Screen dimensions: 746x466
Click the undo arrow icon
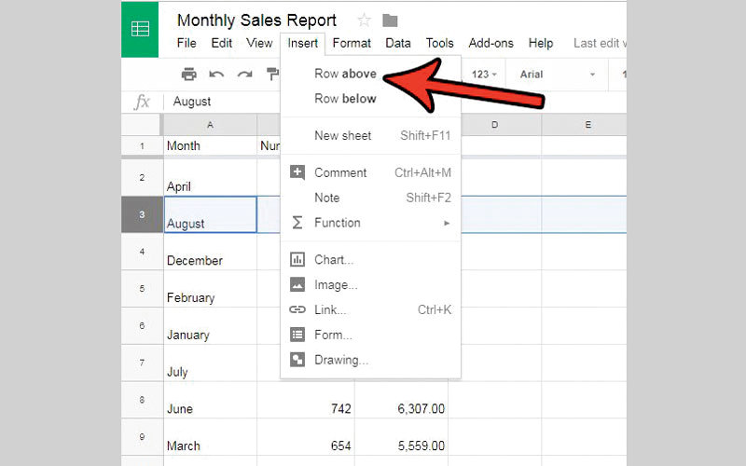point(216,75)
